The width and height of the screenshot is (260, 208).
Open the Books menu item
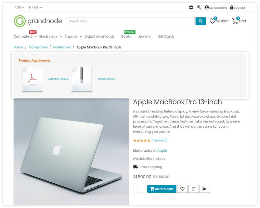point(126,36)
